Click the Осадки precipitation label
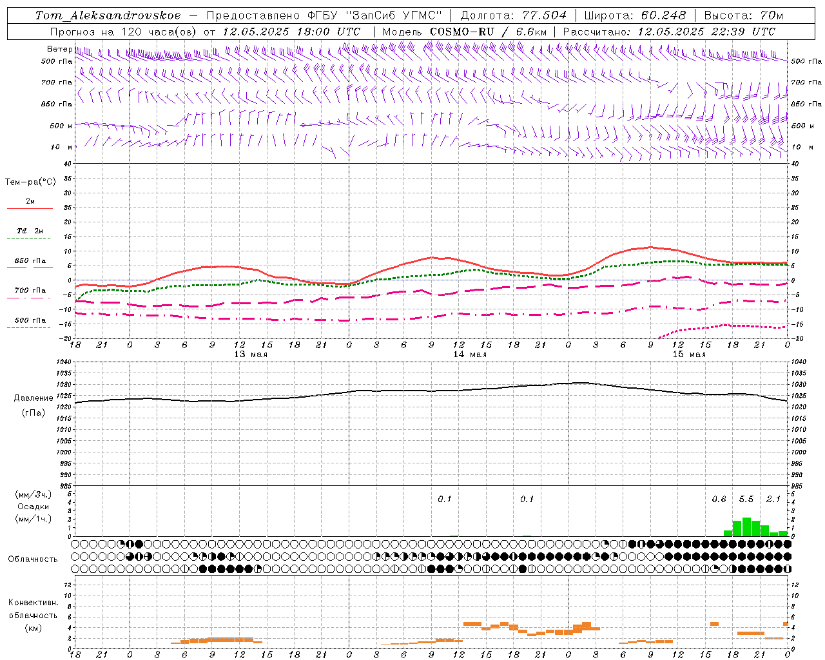Screen dimensions: 825x660 click(x=34, y=507)
